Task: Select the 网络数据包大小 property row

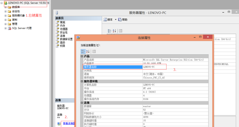Action: (146, 117)
